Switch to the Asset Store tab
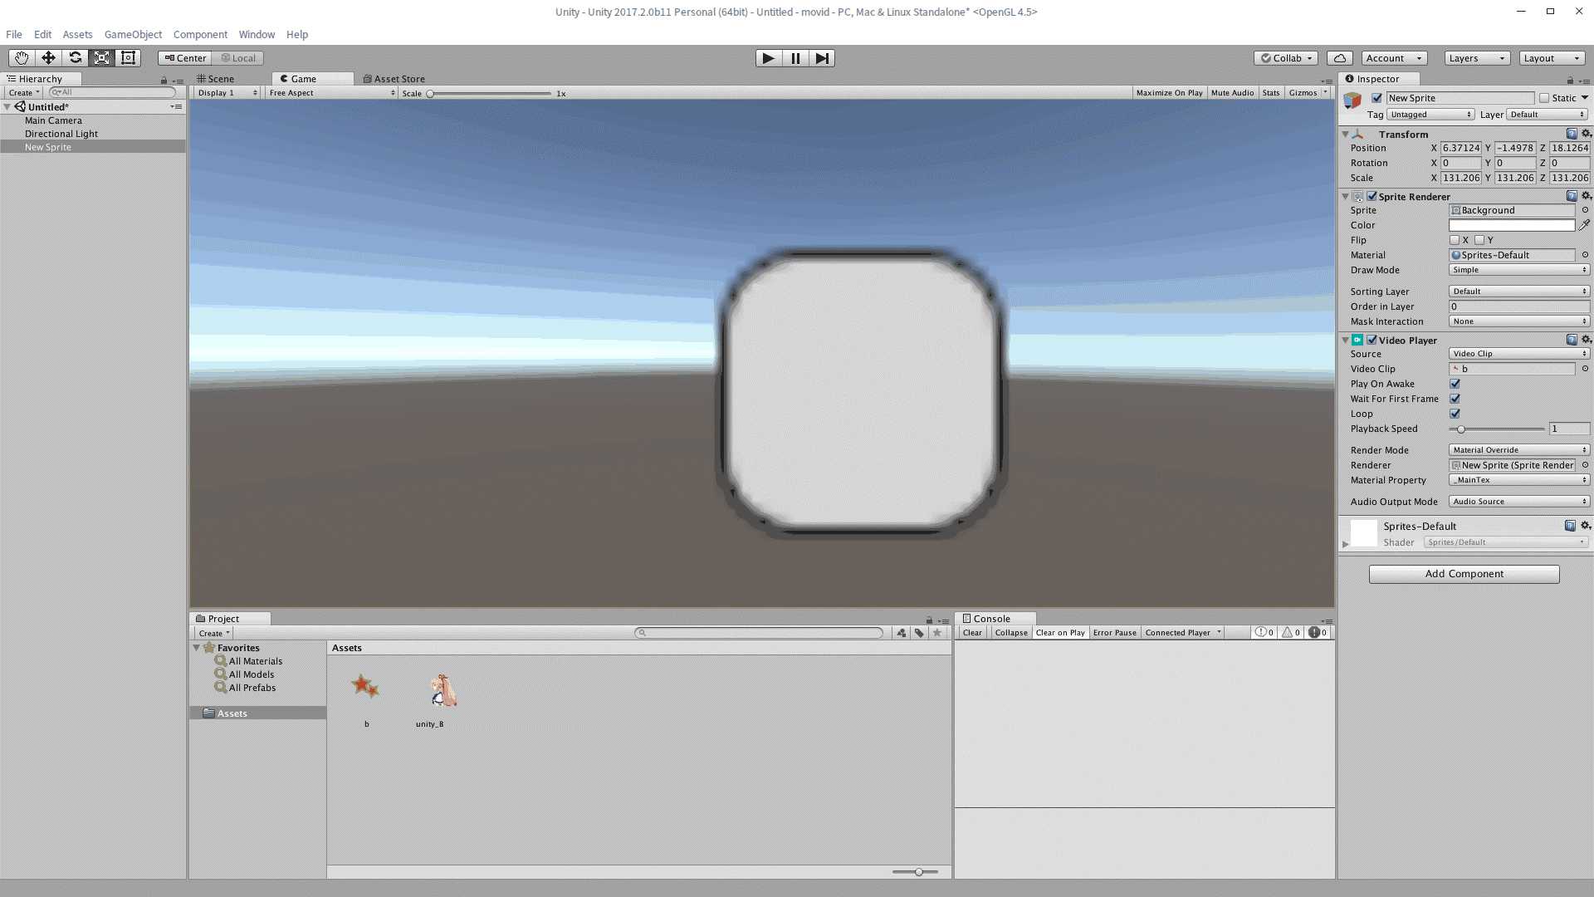The width and height of the screenshot is (1594, 897). point(396,78)
